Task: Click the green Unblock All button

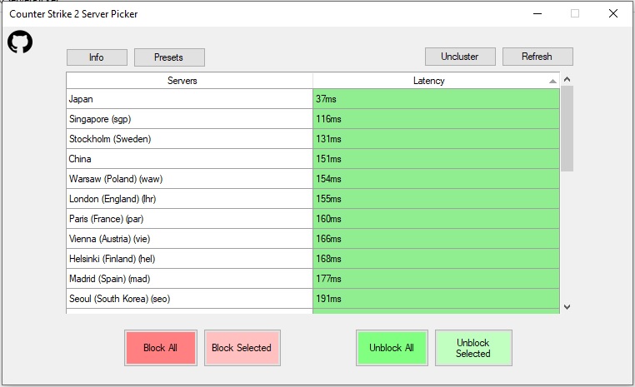Action: coord(392,348)
